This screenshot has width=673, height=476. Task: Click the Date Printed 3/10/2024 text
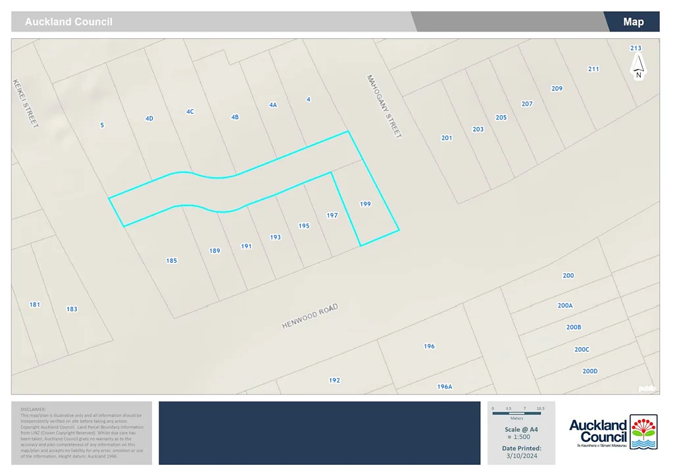click(521, 452)
